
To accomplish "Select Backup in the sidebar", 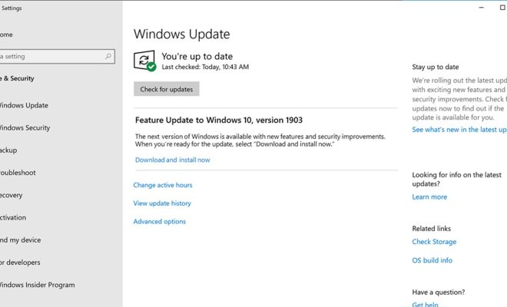I will tap(8, 150).
